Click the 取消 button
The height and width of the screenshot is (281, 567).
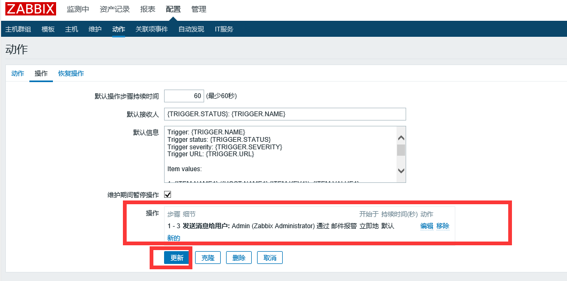(270, 258)
